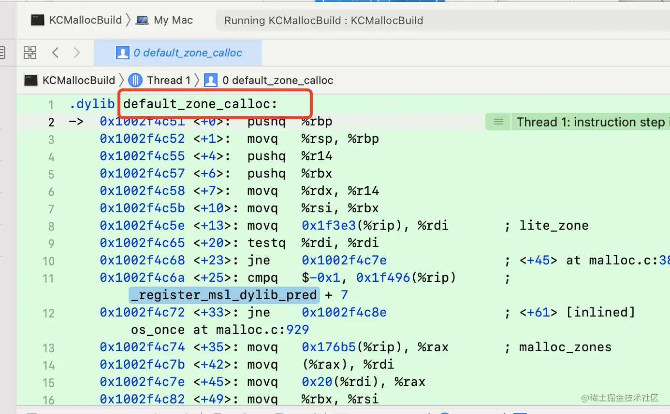Click the cmpq instruction mnemonic

click(x=262, y=278)
